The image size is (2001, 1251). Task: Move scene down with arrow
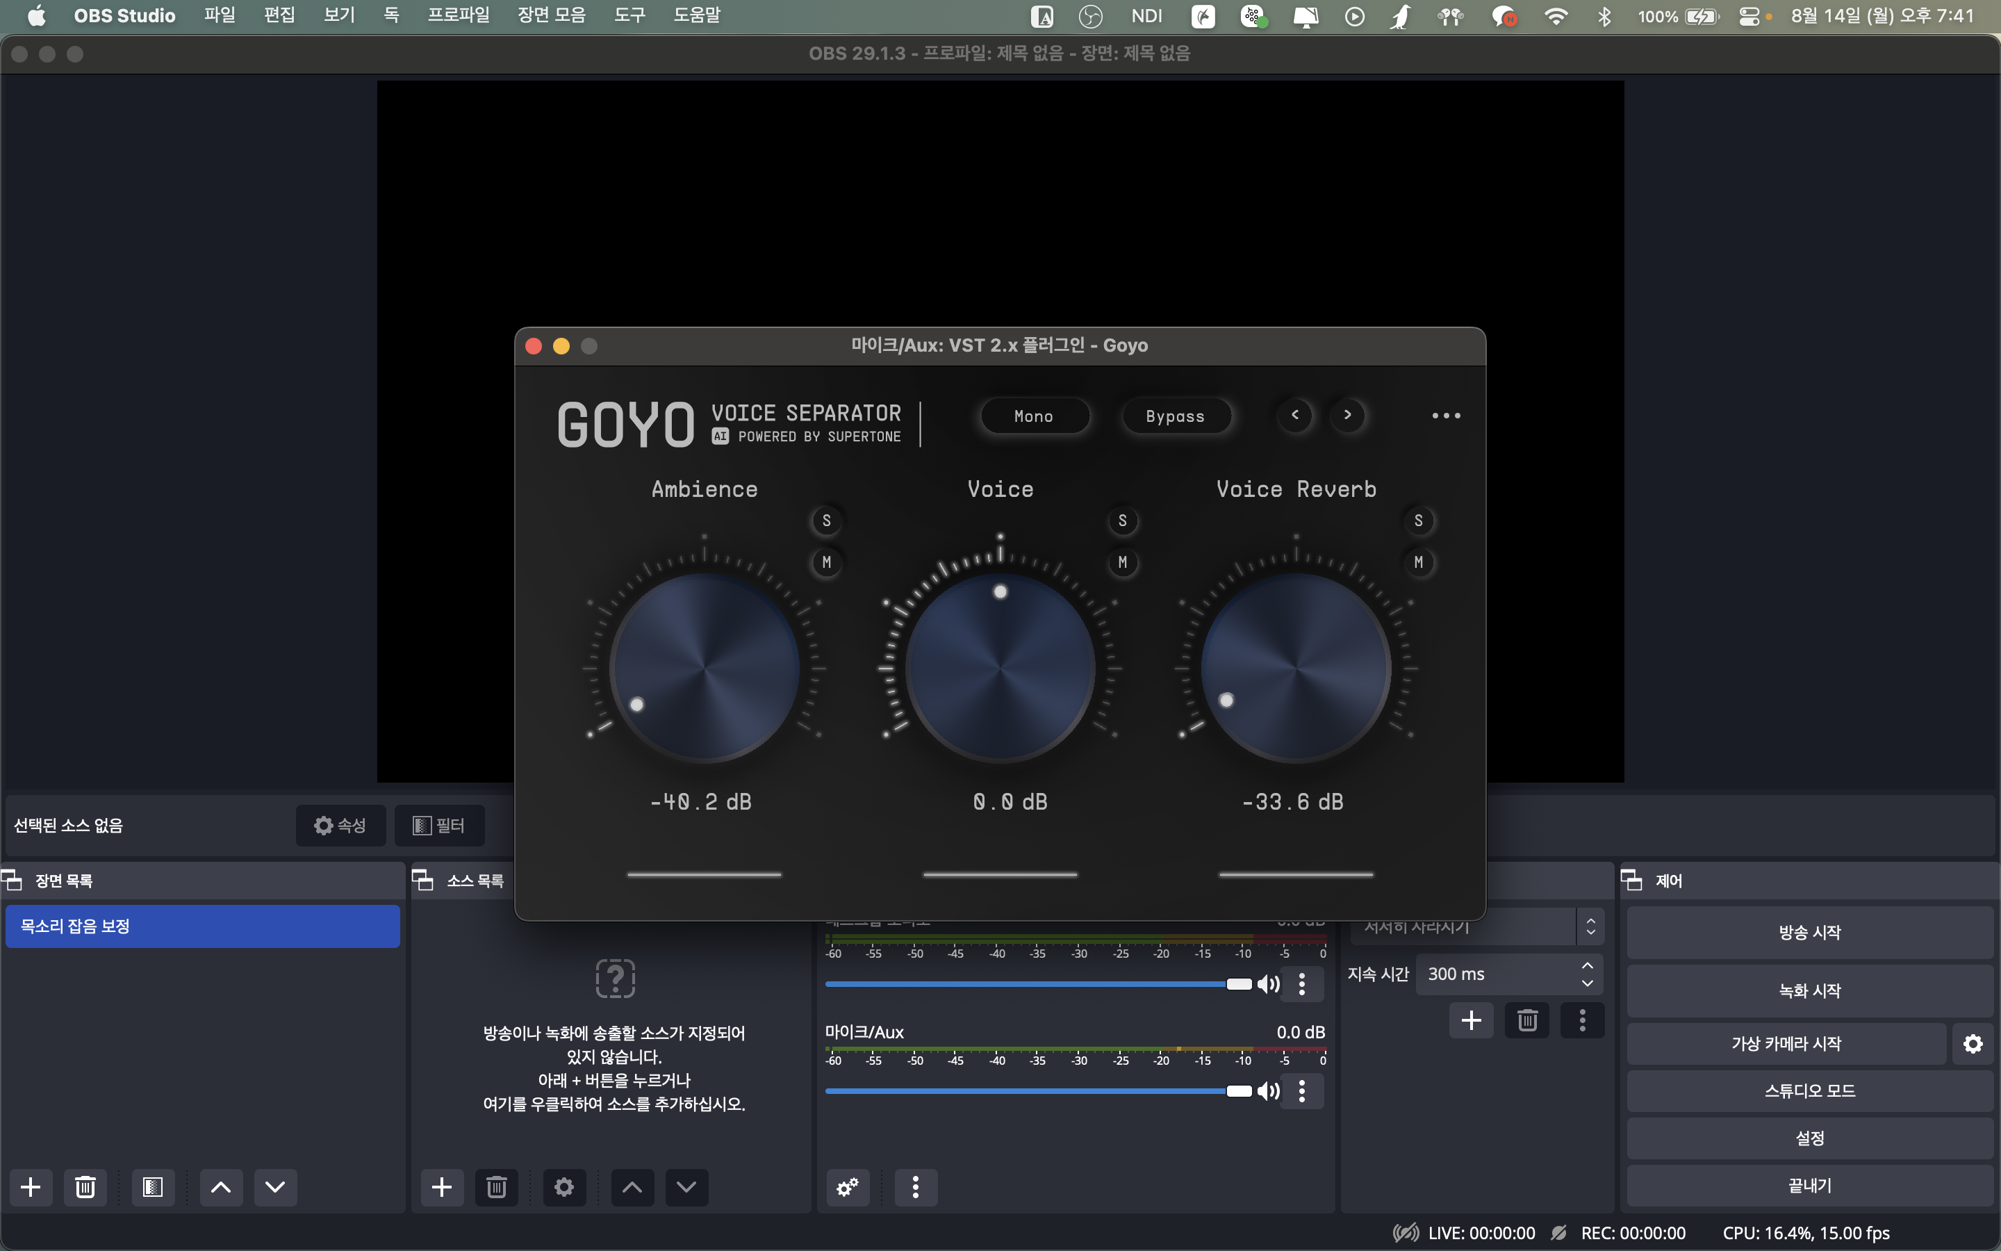[x=275, y=1187]
